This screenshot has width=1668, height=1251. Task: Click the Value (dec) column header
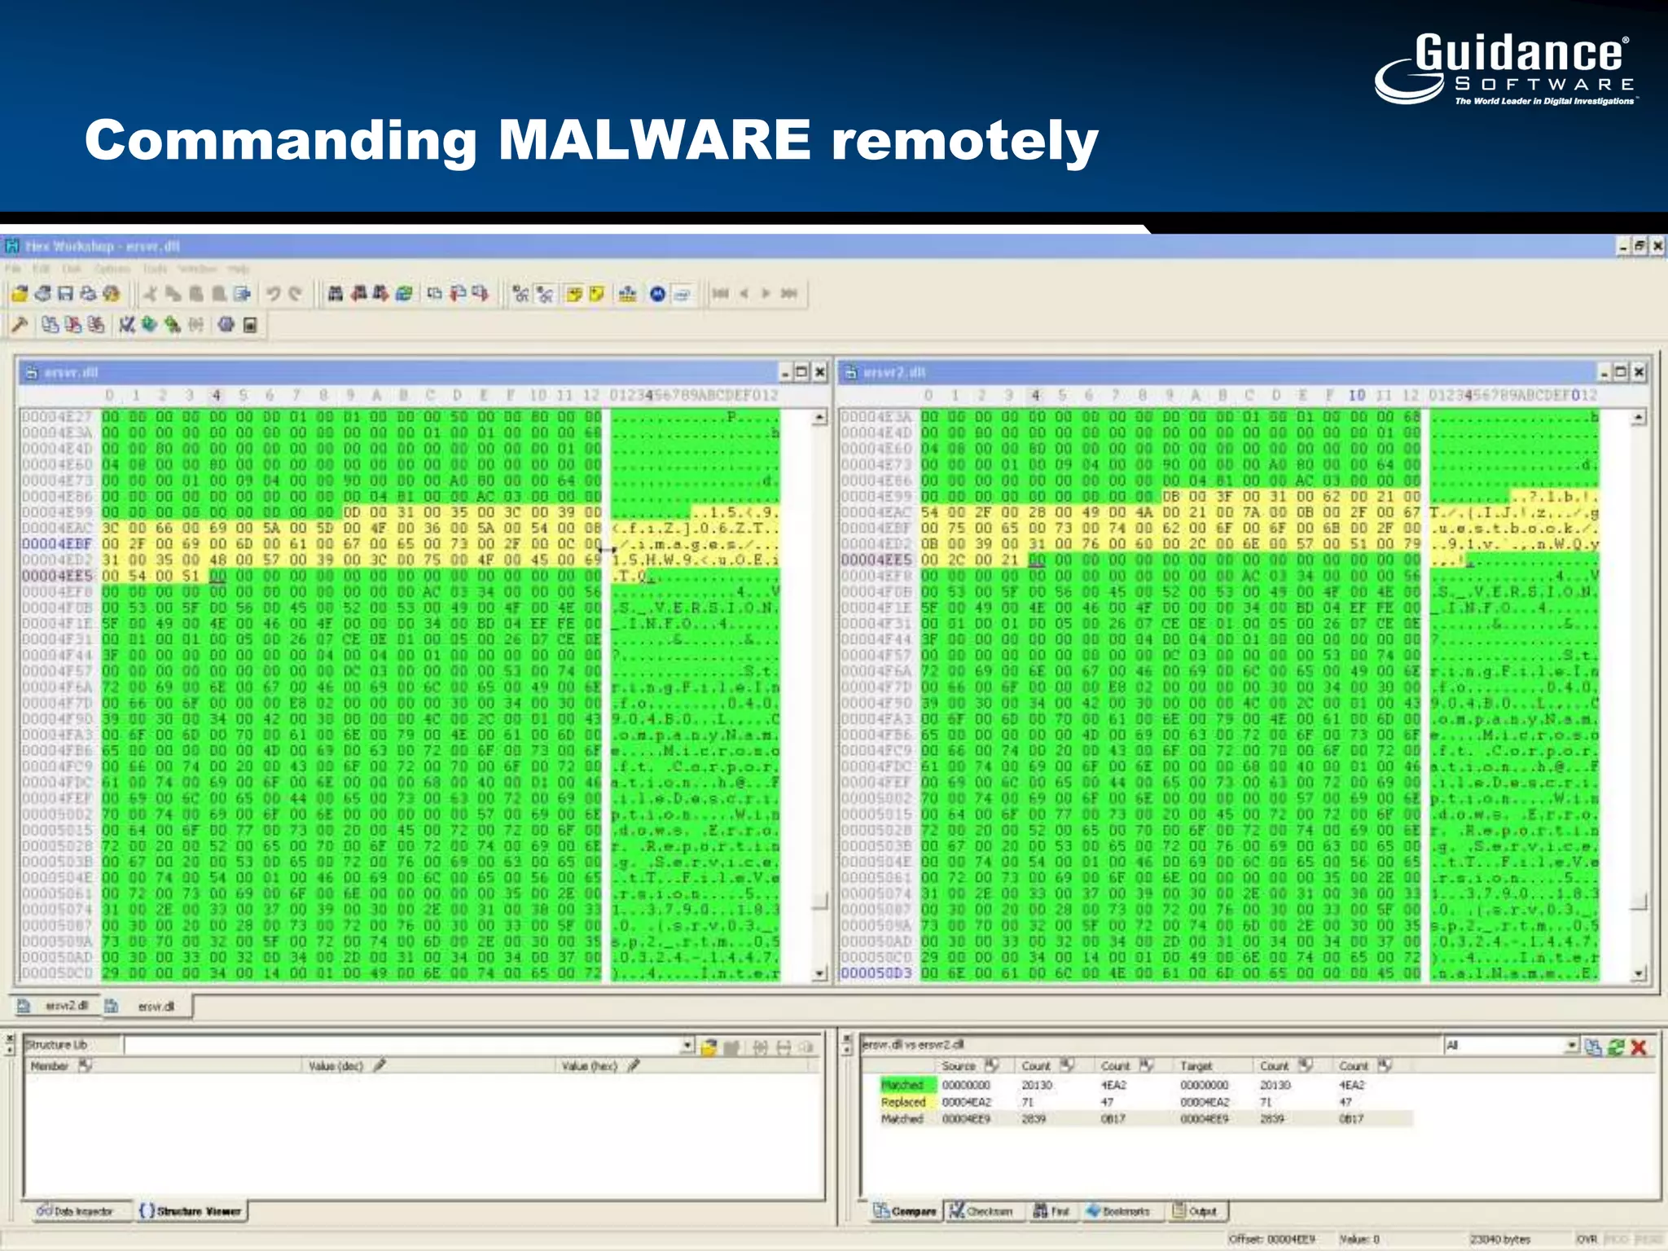coord(428,1065)
